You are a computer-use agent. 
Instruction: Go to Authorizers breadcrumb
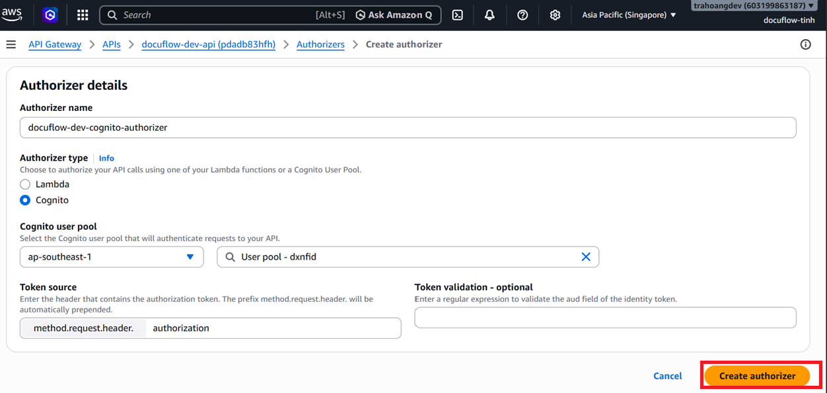pyautogui.click(x=320, y=44)
